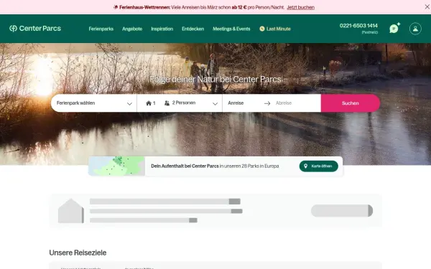Open the map via 'Karte öffnen'
This screenshot has height=269, width=431.
pos(318,166)
